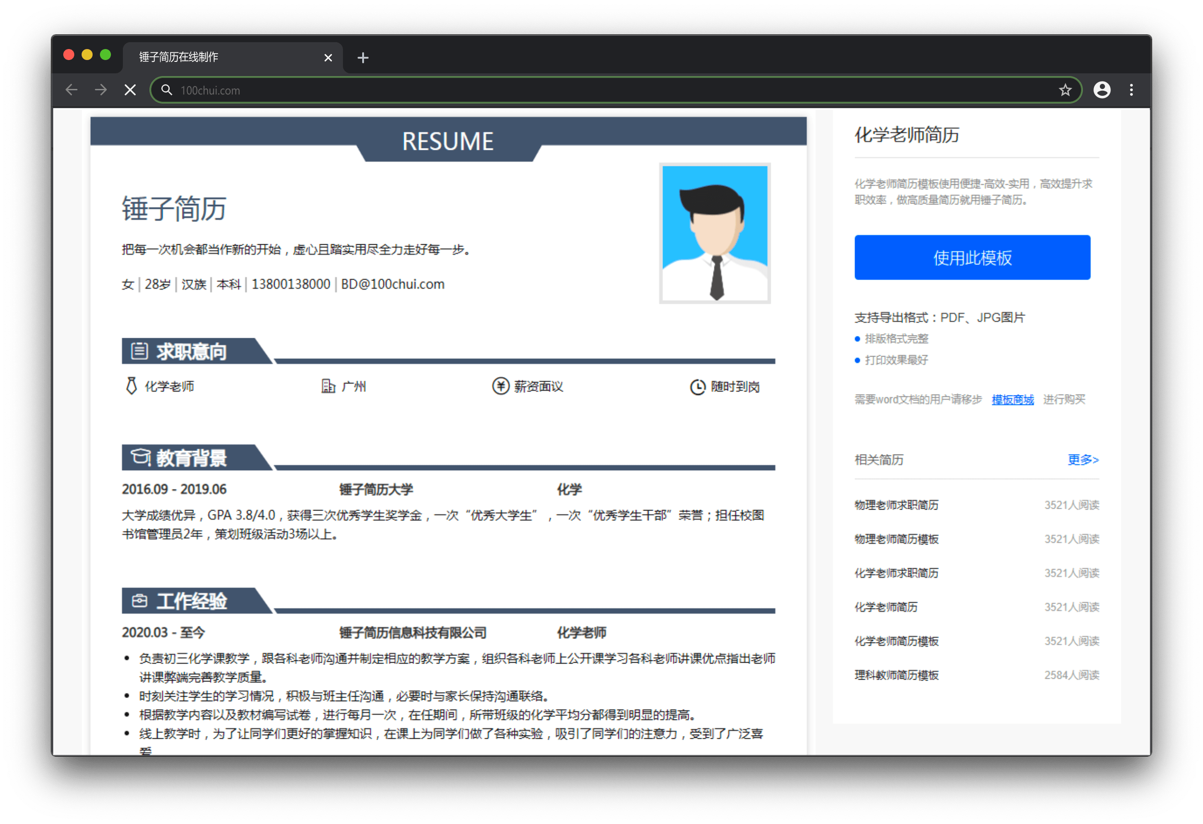The height and width of the screenshot is (824, 1203).
Task: Click the 2020.03 - 至今 date text
Action: pyautogui.click(x=163, y=632)
